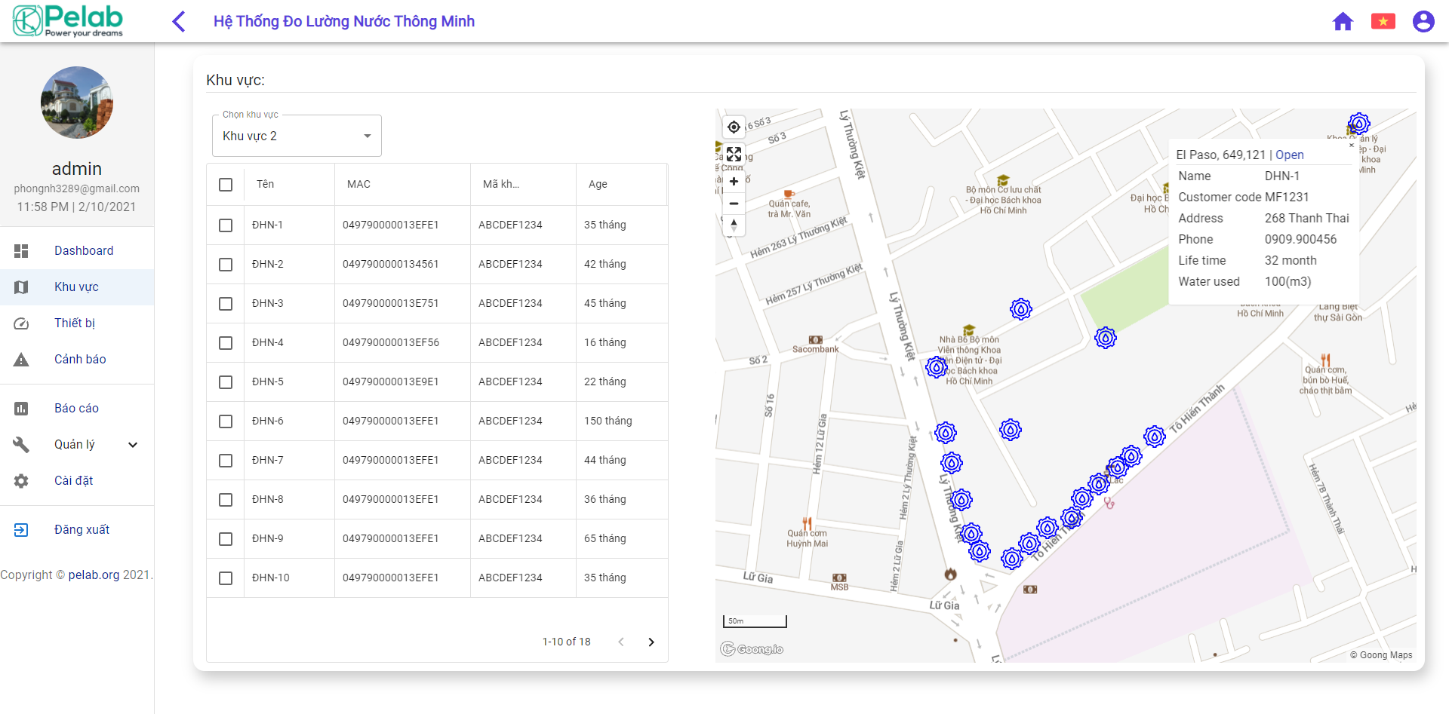Viewport: 1449px width, 714px height.
Task: Click the home icon in header
Action: coord(1343,21)
